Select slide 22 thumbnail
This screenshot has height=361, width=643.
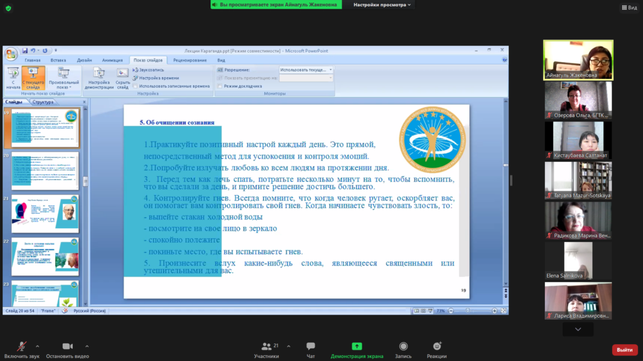45,256
